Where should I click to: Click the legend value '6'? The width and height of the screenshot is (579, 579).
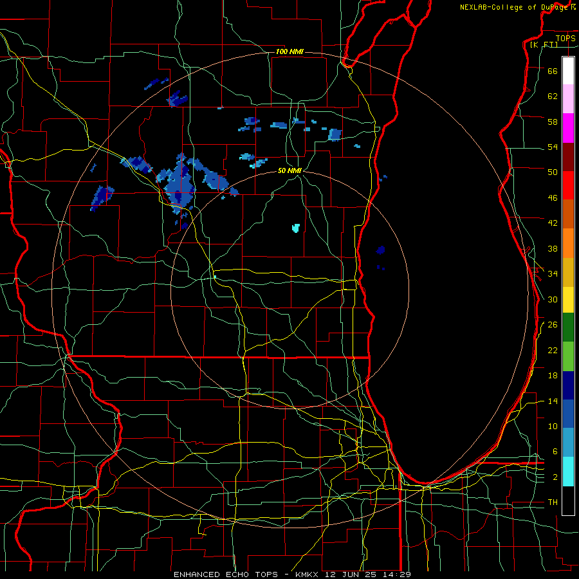coord(555,452)
